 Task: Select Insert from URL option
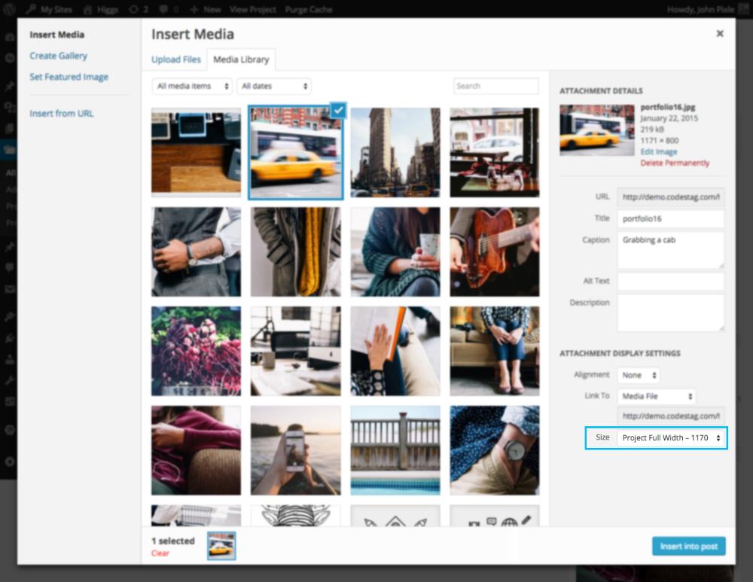62,114
